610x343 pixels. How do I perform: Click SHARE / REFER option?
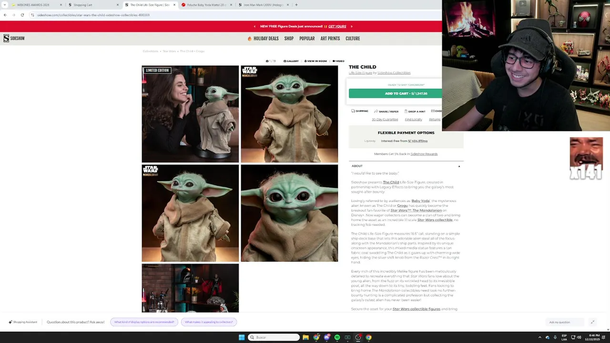(386, 111)
